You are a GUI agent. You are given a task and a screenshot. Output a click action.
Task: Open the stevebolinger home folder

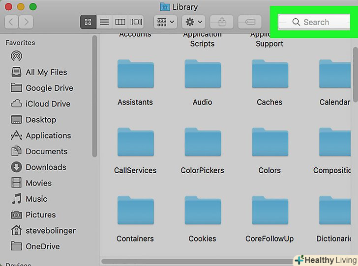(x=43, y=231)
